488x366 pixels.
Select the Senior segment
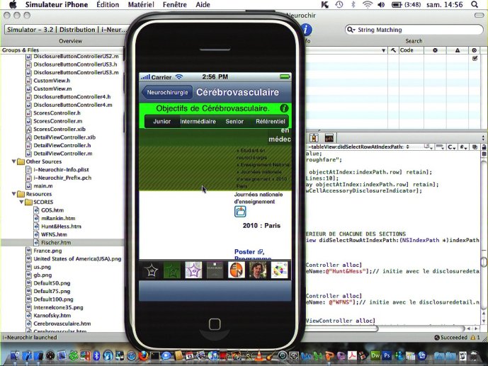tap(234, 122)
